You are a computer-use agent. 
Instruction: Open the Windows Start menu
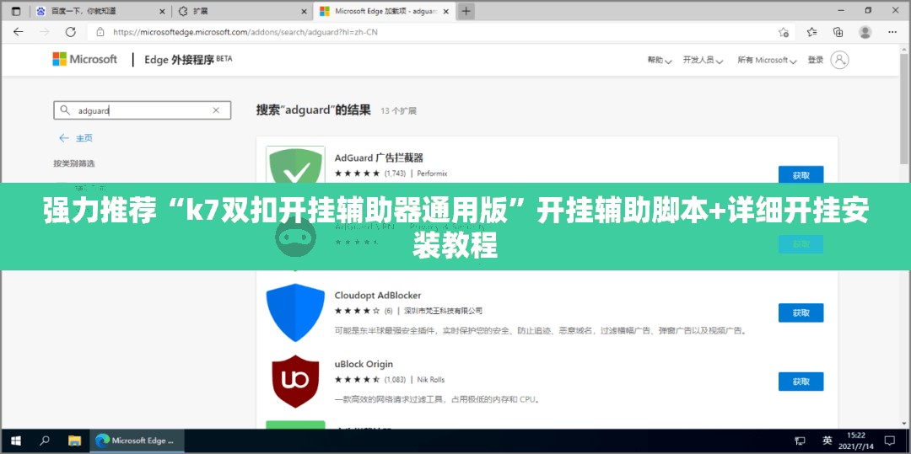(16, 441)
